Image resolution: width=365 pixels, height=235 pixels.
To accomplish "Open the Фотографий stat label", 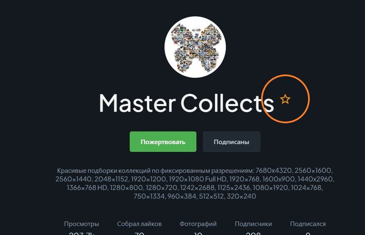I will tap(198, 224).
